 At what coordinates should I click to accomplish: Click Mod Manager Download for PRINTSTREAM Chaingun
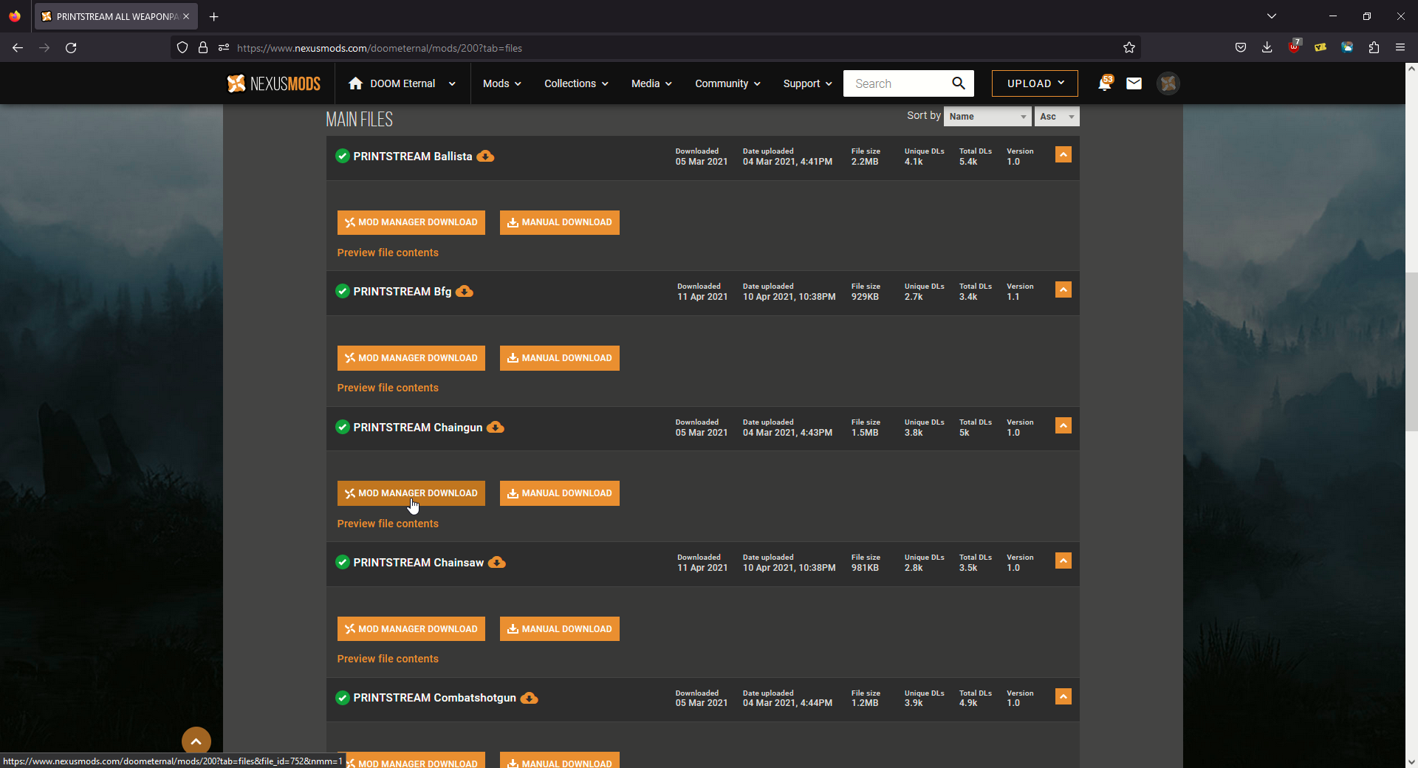(411, 493)
